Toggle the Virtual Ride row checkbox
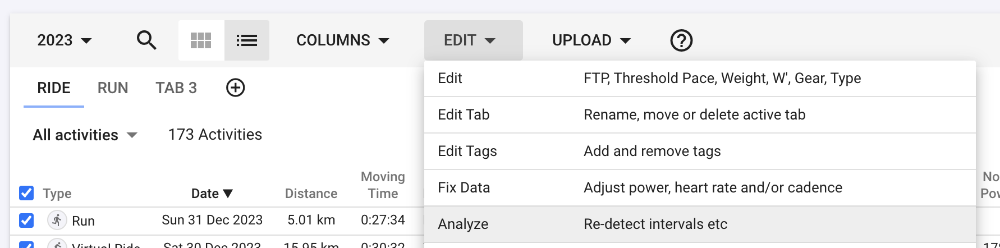 point(26,245)
